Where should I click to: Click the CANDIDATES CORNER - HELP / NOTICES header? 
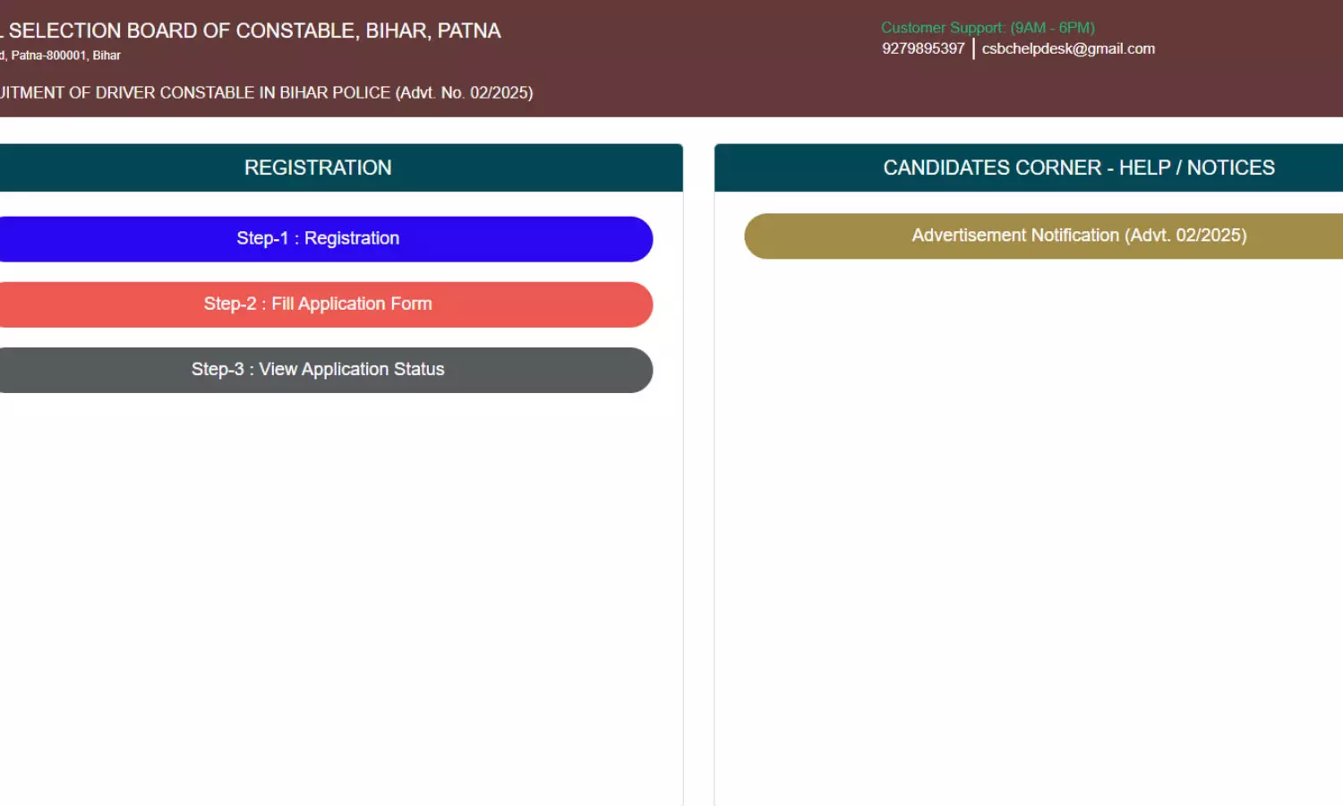pos(1029,167)
